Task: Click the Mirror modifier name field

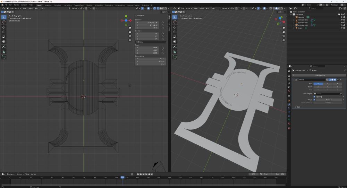Action: tap(312, 80)
